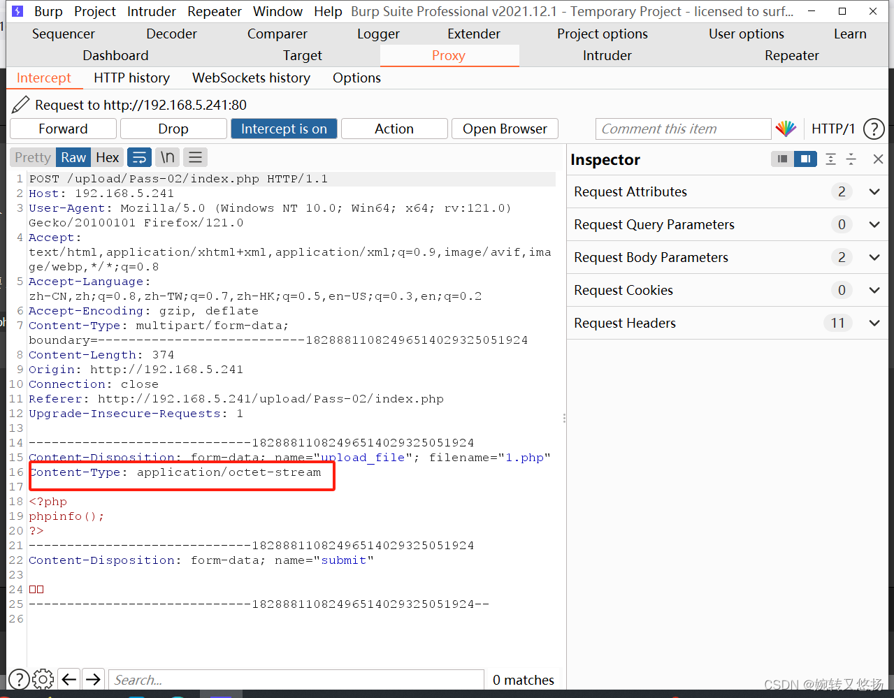Toggle show non-printable characters \n button

pos(168,157)
